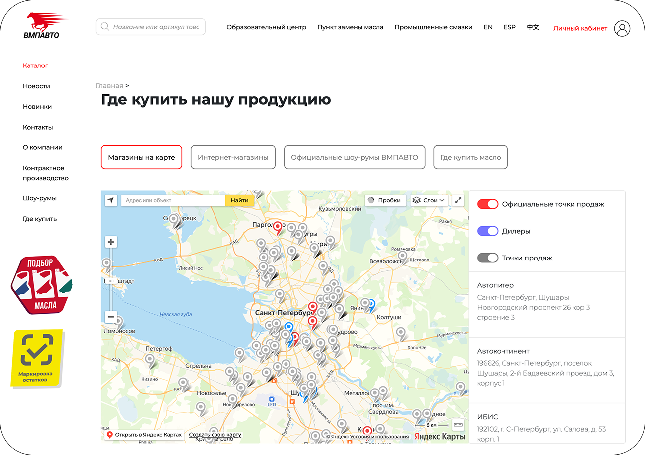
Task: Zoom in the map with plus button
Action: click(x=111, y=242)
